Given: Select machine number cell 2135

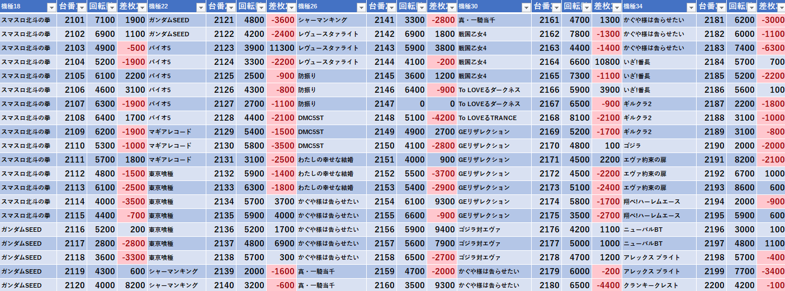Looking at the screenshot, I should pyautogui.click(x=221, y=216).
